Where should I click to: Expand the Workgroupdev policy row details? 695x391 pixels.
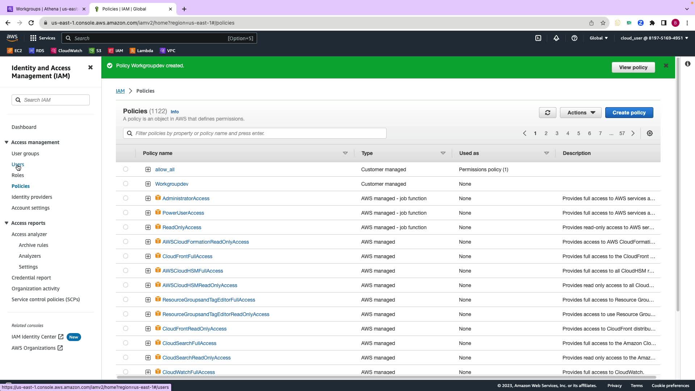pyautogui.click(x=148, y=184)
